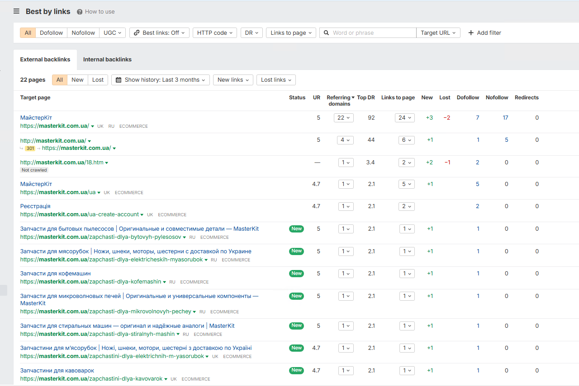This screenshot has height=386, width=579.
Task: Select the Dofollow link type filter
Action: tap(51, 33)
